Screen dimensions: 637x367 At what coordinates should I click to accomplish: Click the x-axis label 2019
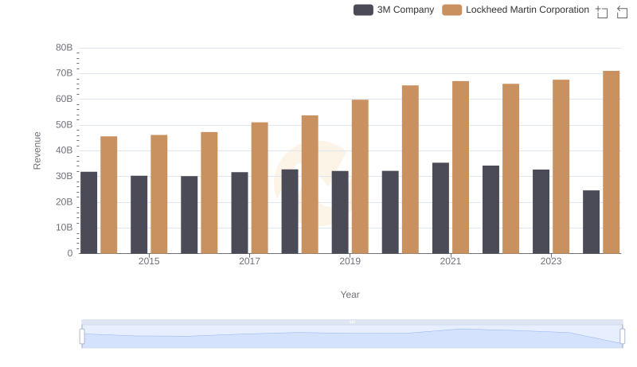pyautogui.click(x=350, y=261)
